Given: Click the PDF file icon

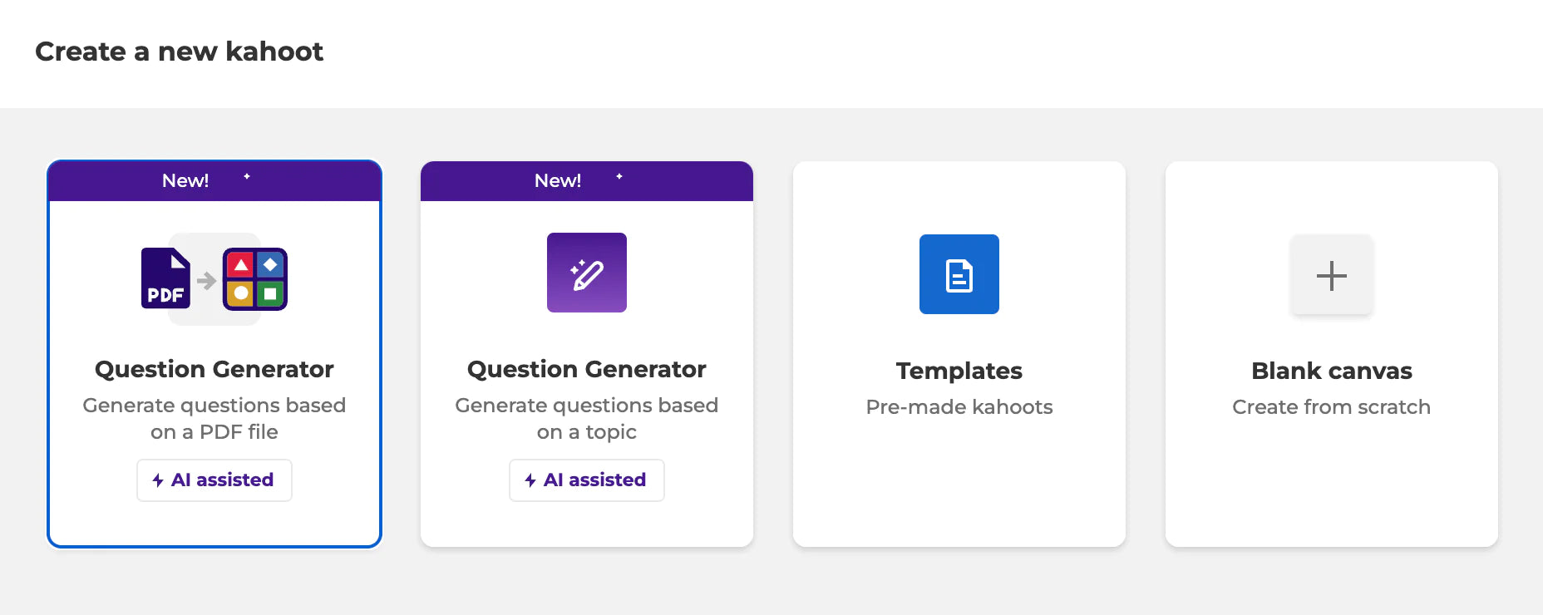Looking at the screenshot, I should 165,278.
